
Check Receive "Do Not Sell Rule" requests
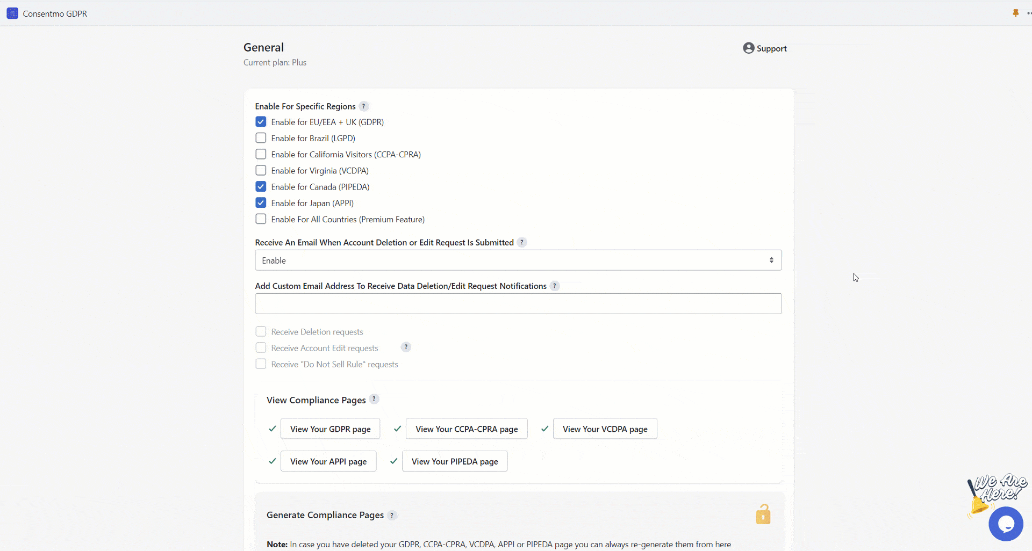(261, 364)
